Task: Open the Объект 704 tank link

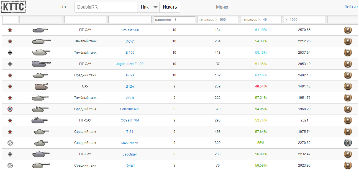Action: click(130, 120)
